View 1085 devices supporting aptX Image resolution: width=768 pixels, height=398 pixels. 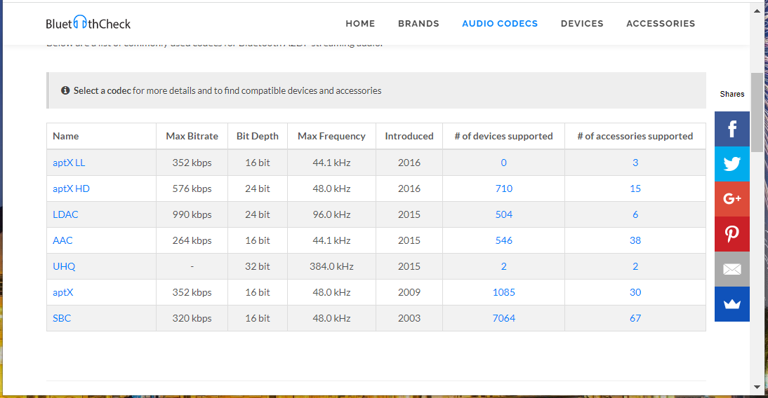click(x=503, y=292)
